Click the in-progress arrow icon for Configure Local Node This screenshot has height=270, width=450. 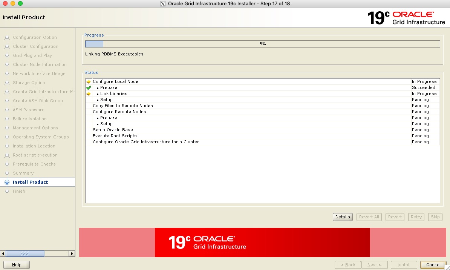click(89, 81)
